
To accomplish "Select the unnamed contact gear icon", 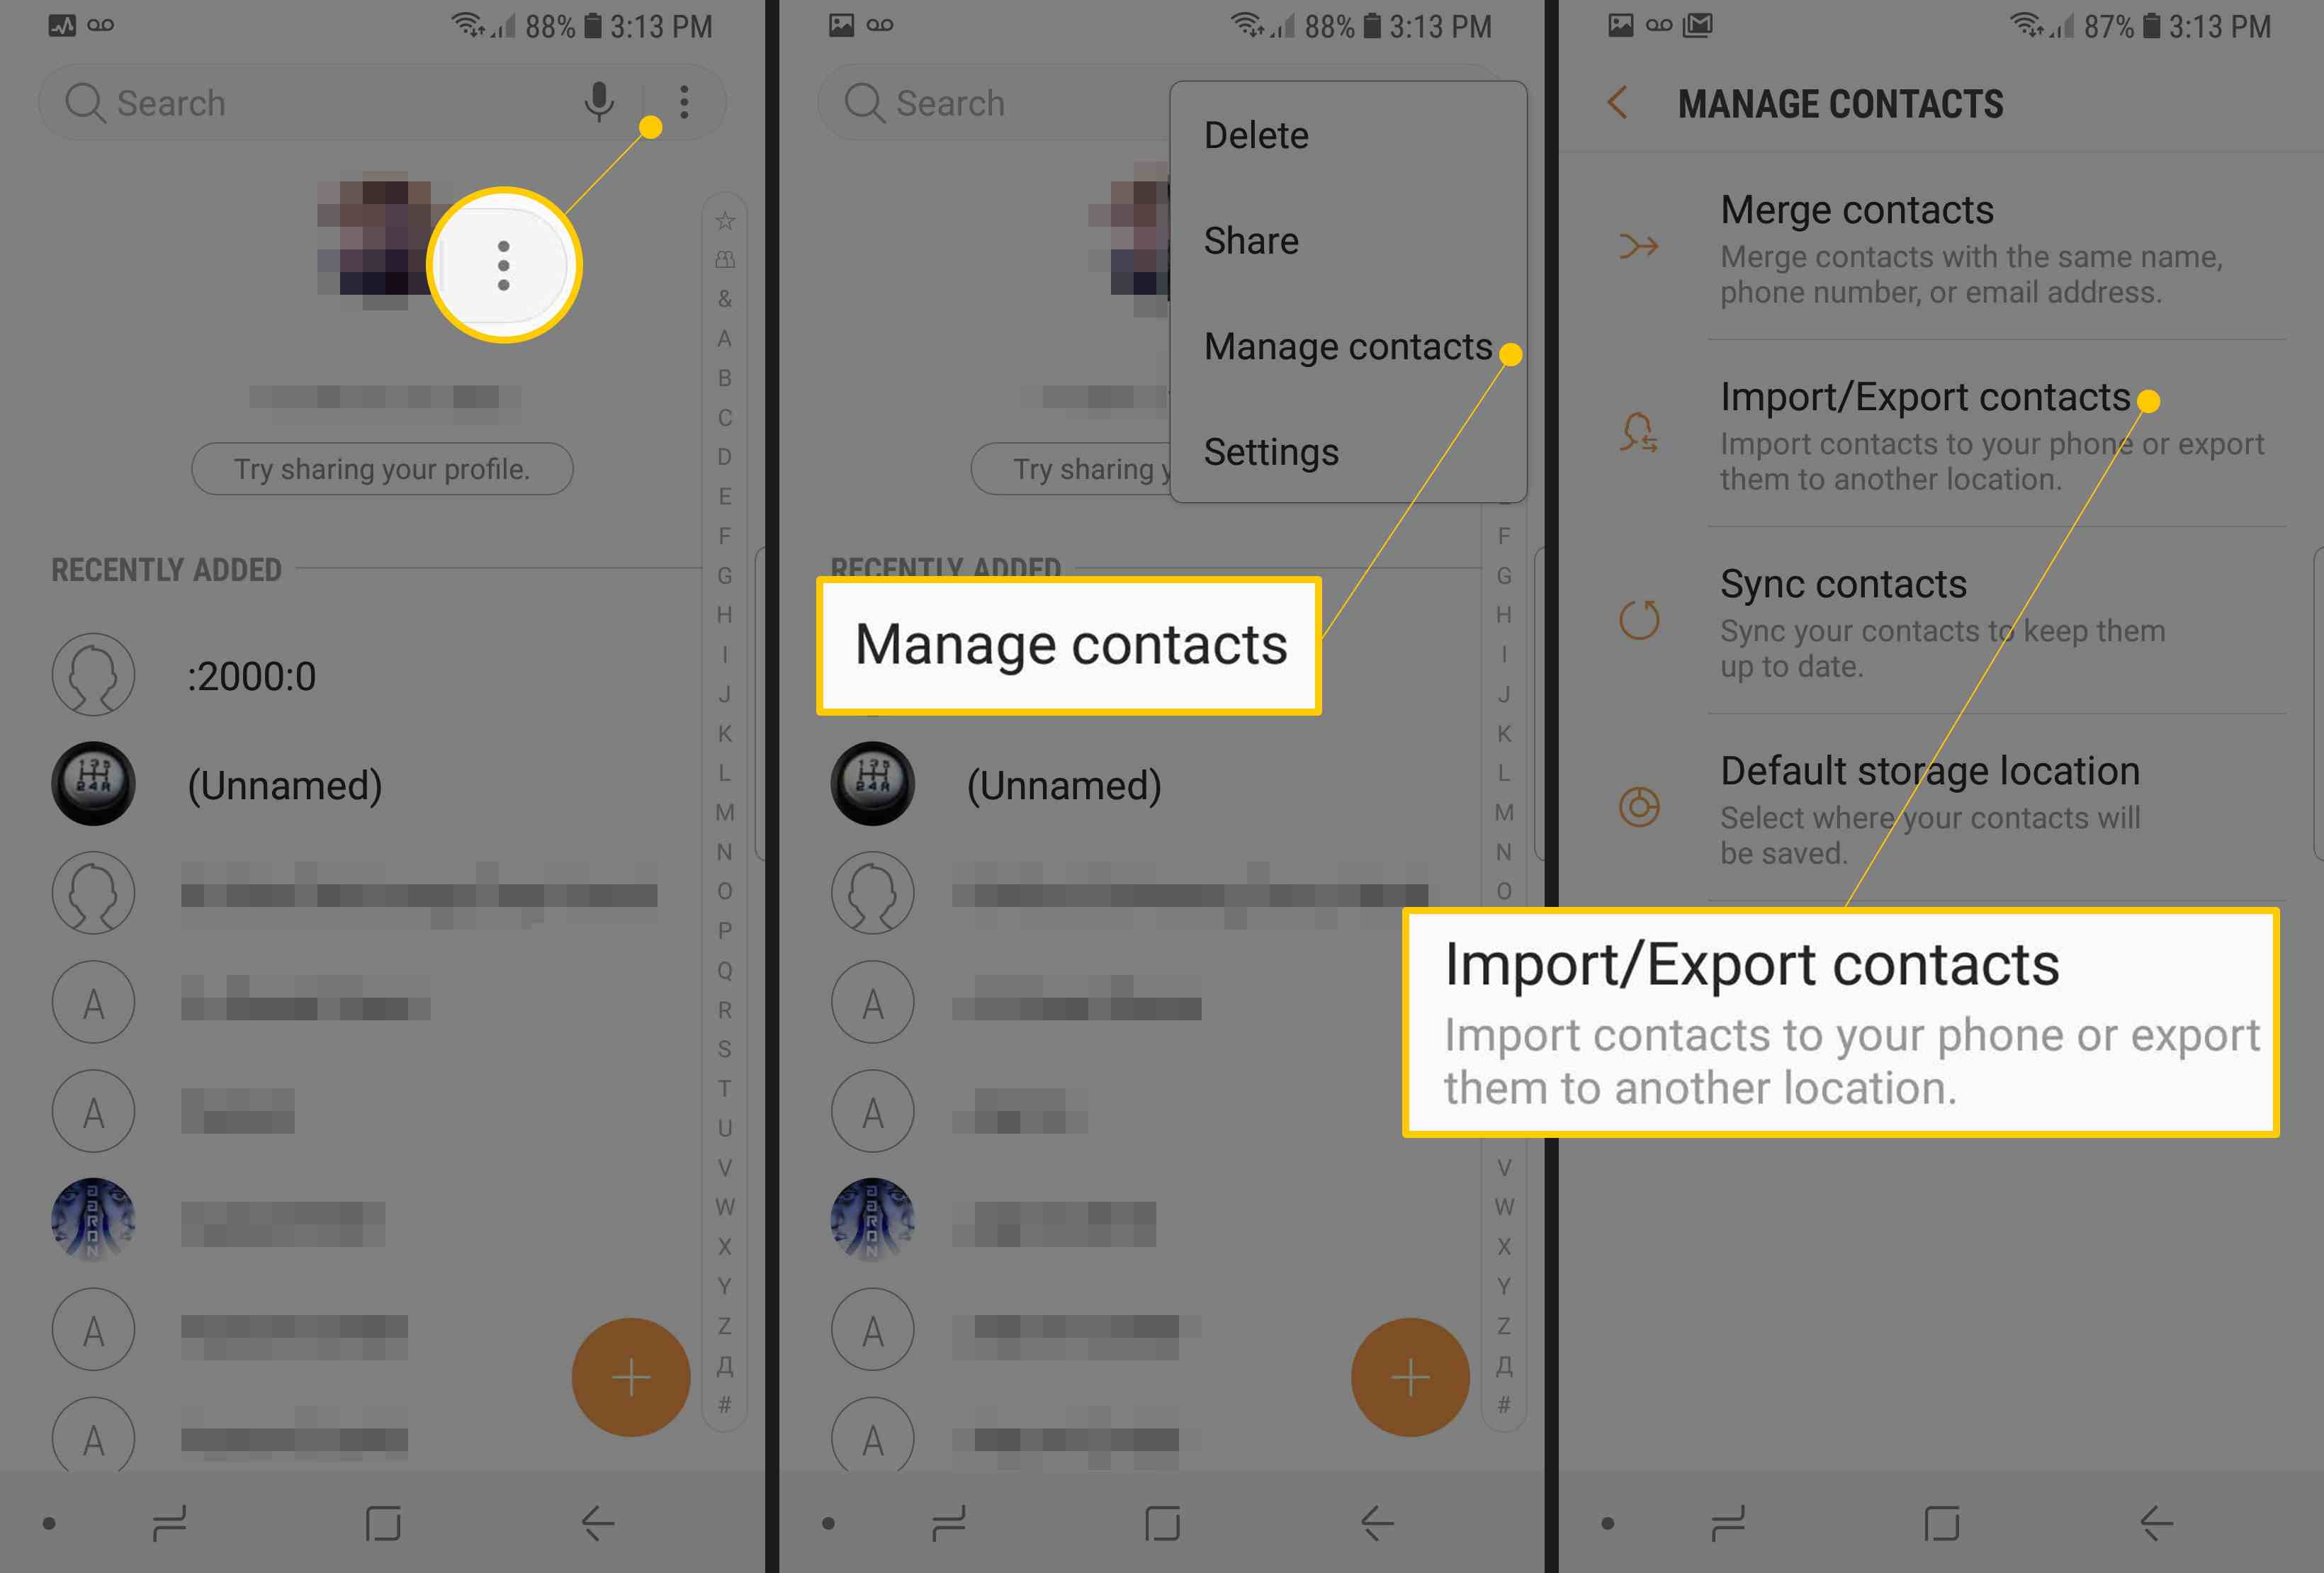I will (x=95, y=786).
